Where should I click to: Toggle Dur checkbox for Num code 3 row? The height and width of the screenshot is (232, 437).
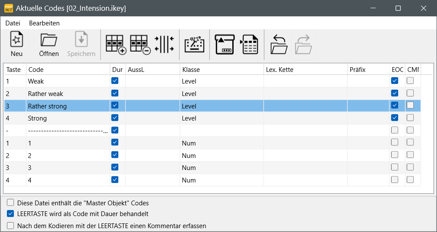pos(115,167)
